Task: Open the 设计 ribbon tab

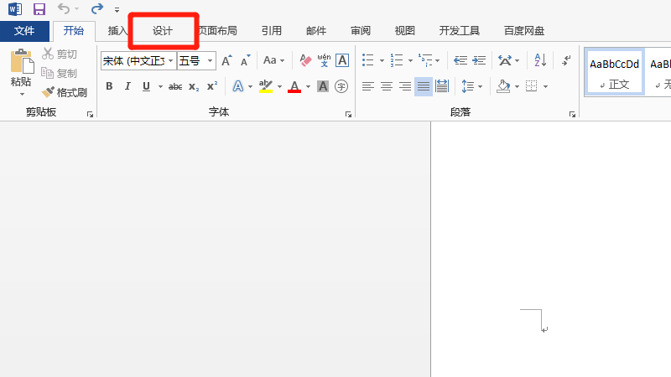Action: (163, 31)
